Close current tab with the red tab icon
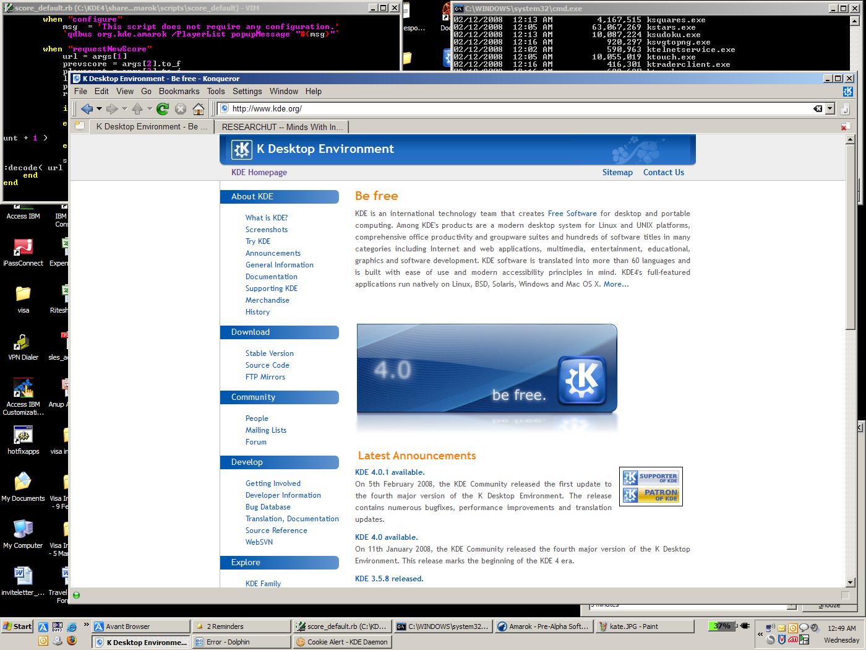 (846, 126)
